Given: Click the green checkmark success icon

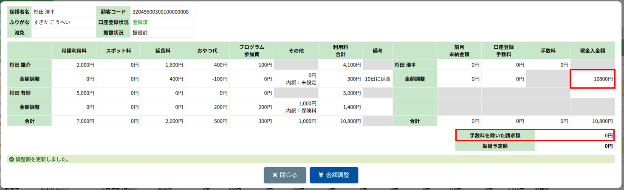Looking at the screenshot, I should (11, 159).
